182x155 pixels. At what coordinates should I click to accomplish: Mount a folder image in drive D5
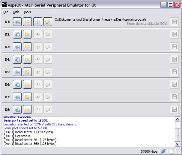click(x=27, y=72)
